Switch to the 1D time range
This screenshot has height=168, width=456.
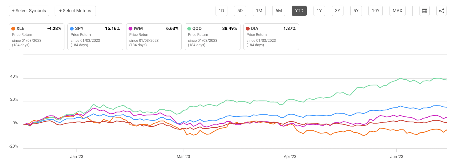click(x=221, y=11)
